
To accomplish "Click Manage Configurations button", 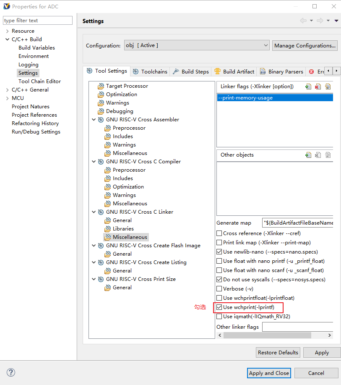I will (305, 45).
